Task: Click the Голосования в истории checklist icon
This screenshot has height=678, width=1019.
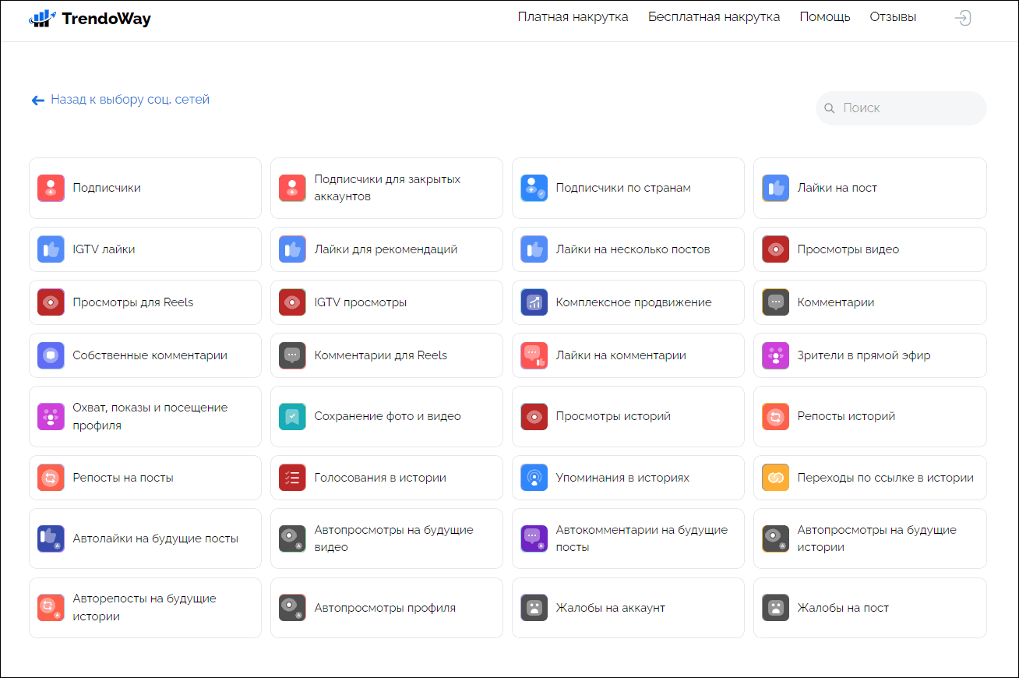Action: (x=292, y=478)
